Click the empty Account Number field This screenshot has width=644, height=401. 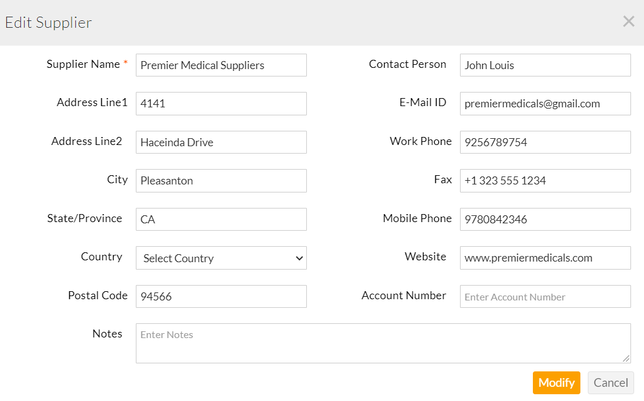545,296
